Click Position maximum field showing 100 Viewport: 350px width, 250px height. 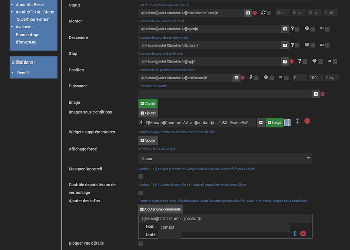[316, 78]
